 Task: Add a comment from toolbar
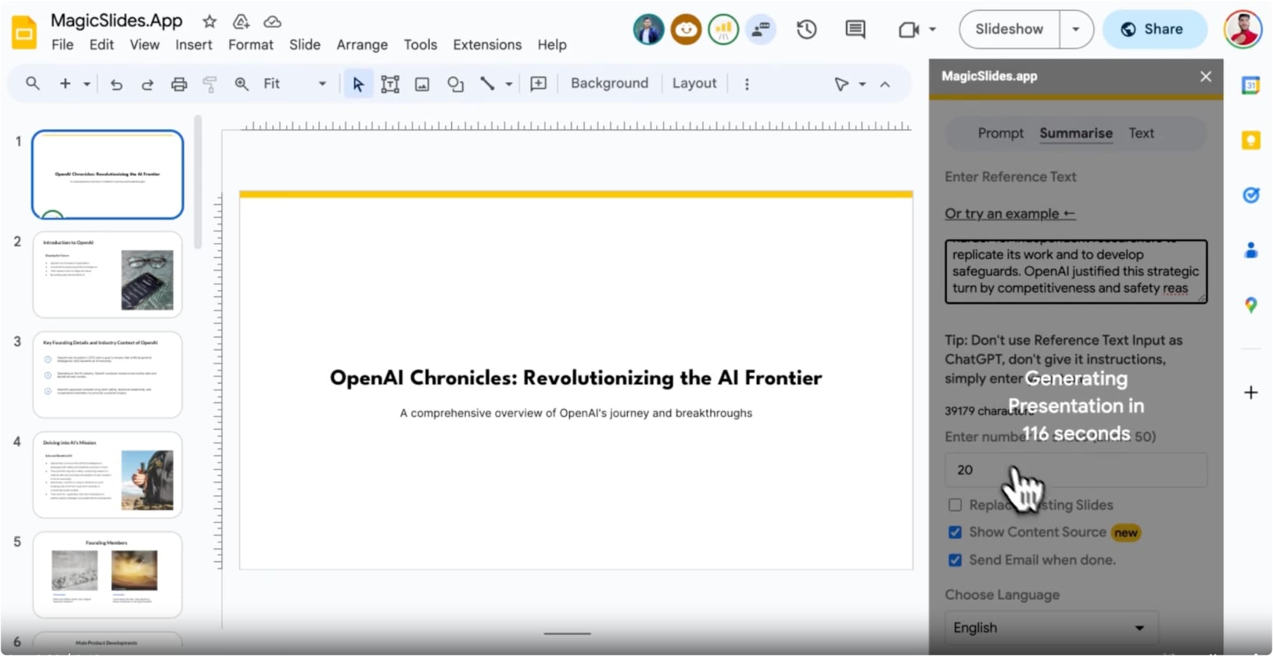(x=538, y=84)
